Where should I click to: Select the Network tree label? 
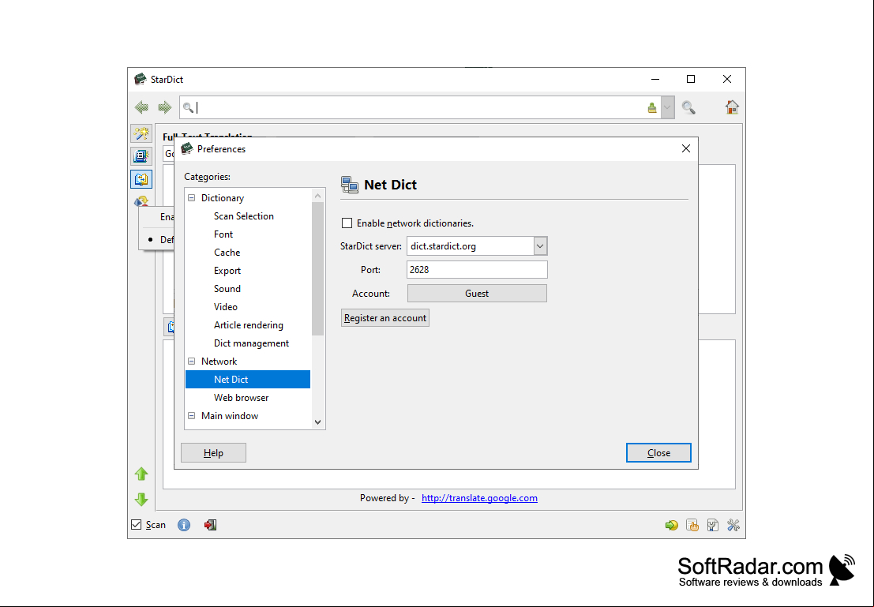click(219, 362)
